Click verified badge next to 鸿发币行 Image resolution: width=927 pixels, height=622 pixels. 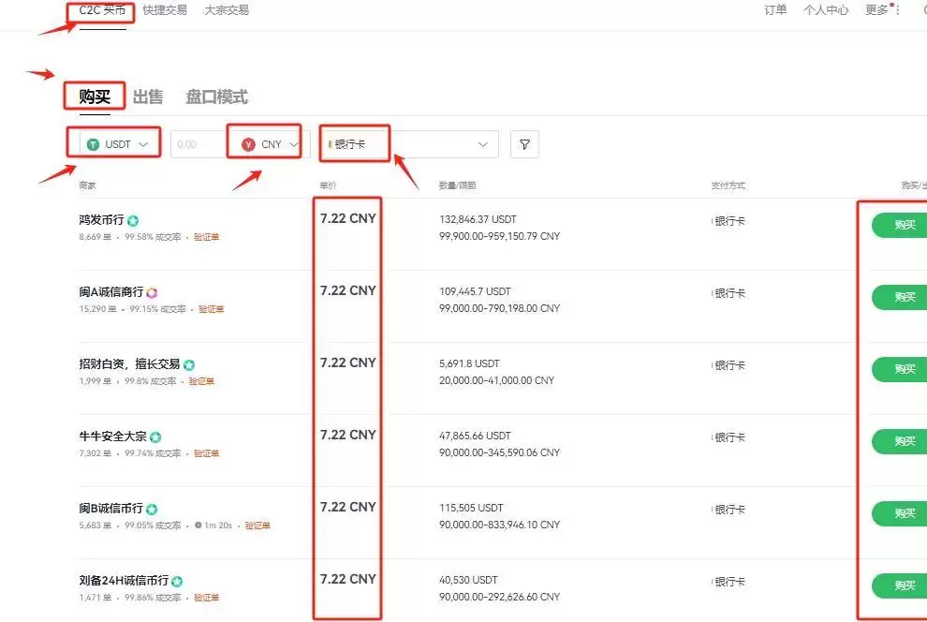(x=133, y=221)
